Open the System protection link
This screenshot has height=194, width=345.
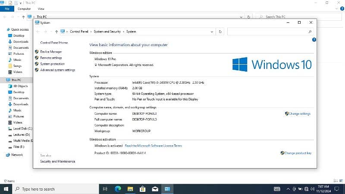(52, 64)
